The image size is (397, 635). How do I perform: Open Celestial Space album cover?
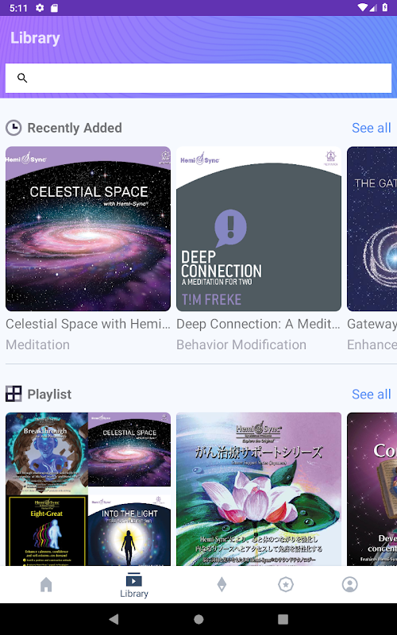coord(88,229)
